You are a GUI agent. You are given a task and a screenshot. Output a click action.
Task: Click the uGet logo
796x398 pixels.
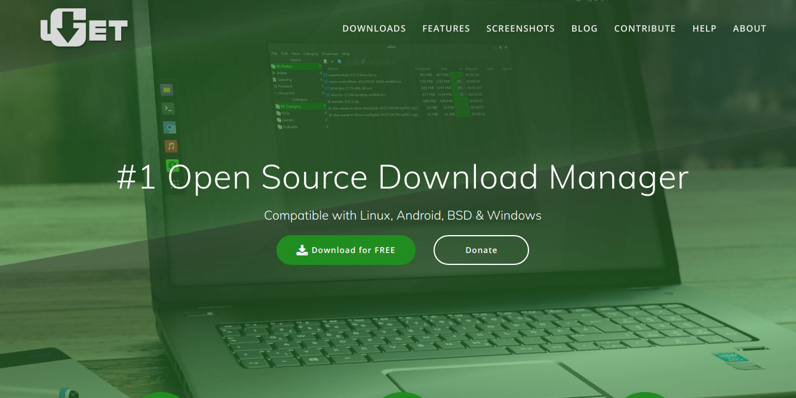point(84,27)
